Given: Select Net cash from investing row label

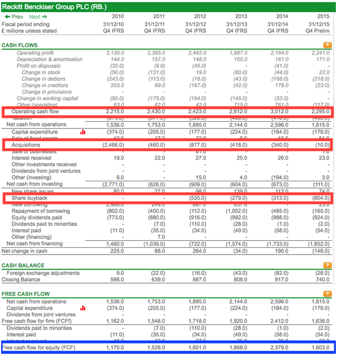Looking at the screenshot, I should click(34, 184).
